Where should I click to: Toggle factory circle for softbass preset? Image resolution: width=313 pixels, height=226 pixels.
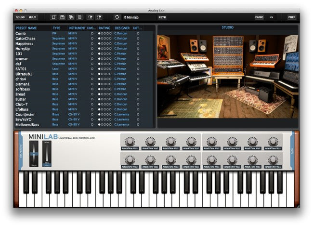[x=138, y=89]
